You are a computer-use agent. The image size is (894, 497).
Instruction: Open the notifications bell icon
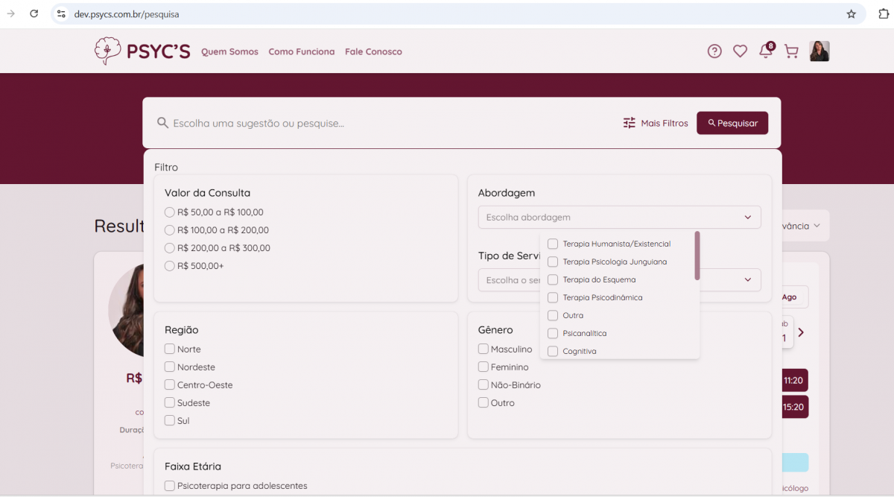pyautogui.click(x=765, y=51)
